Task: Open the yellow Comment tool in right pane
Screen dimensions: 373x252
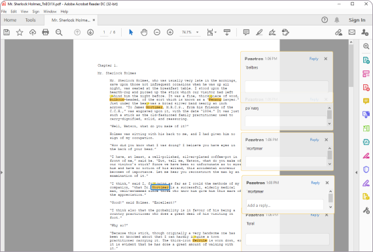Action: pyautogui.click(x=366, y=101)
